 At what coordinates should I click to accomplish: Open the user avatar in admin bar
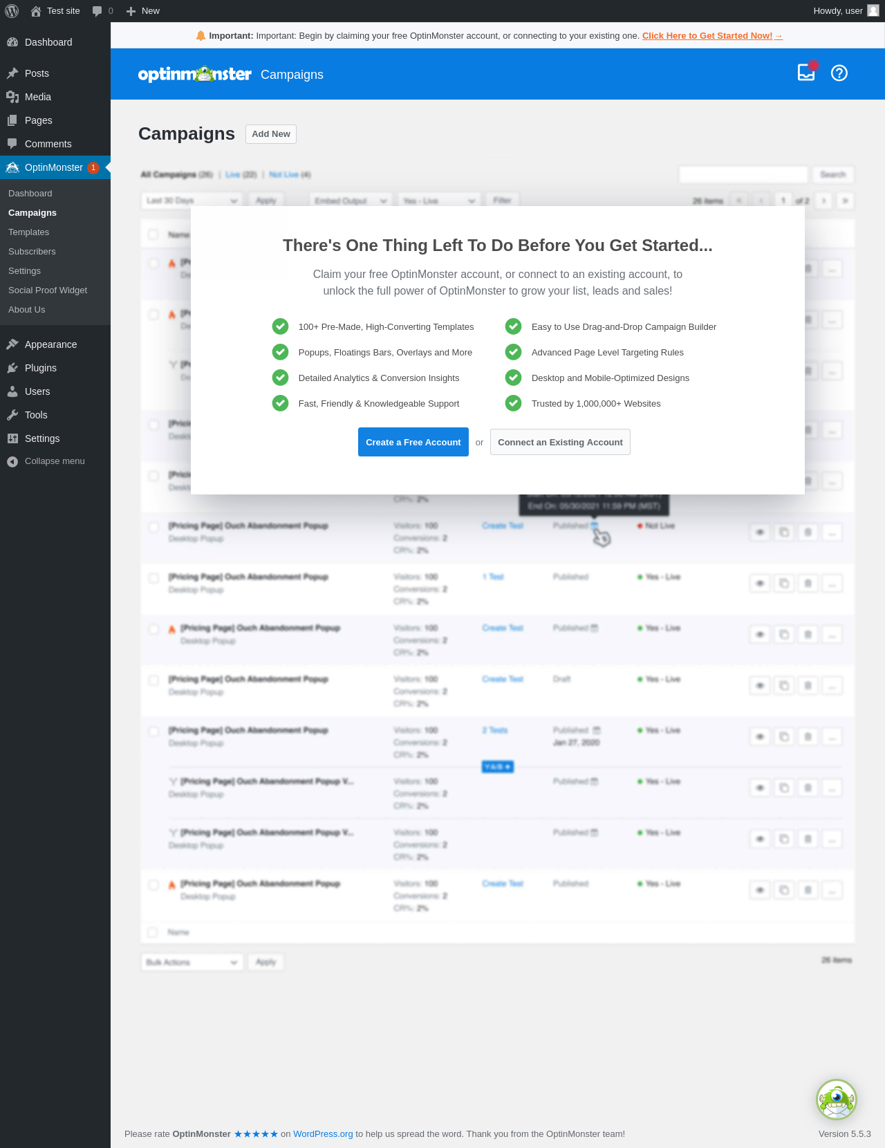pos(873,10)
